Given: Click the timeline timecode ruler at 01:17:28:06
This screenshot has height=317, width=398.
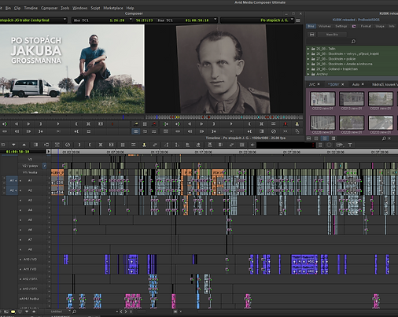Looking at the screenshot, I should [203, 152].
